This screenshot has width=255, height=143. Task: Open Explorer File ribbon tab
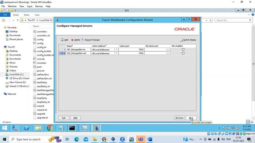[5, 15]
